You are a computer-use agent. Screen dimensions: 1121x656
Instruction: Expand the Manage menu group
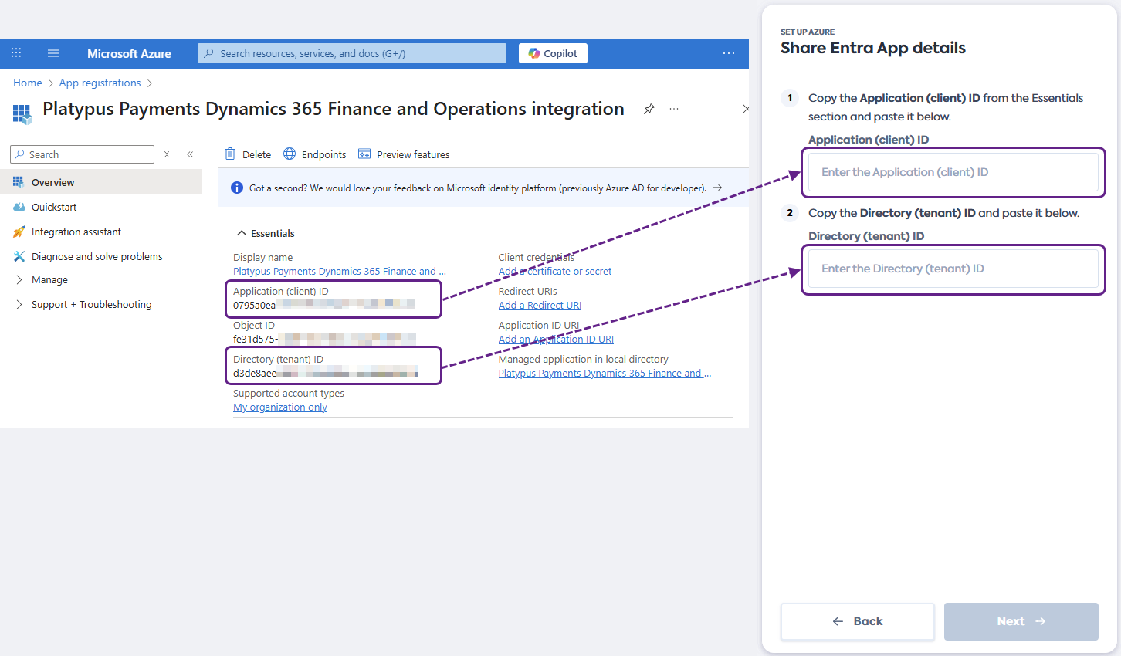pos(19,279)
